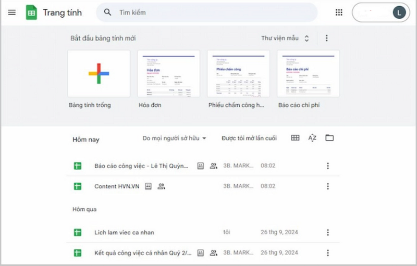Open Lich lam viec ca nhan file
Image resolution: width=417 pixels, height=266 pixels.
click(x=124, y=233)
